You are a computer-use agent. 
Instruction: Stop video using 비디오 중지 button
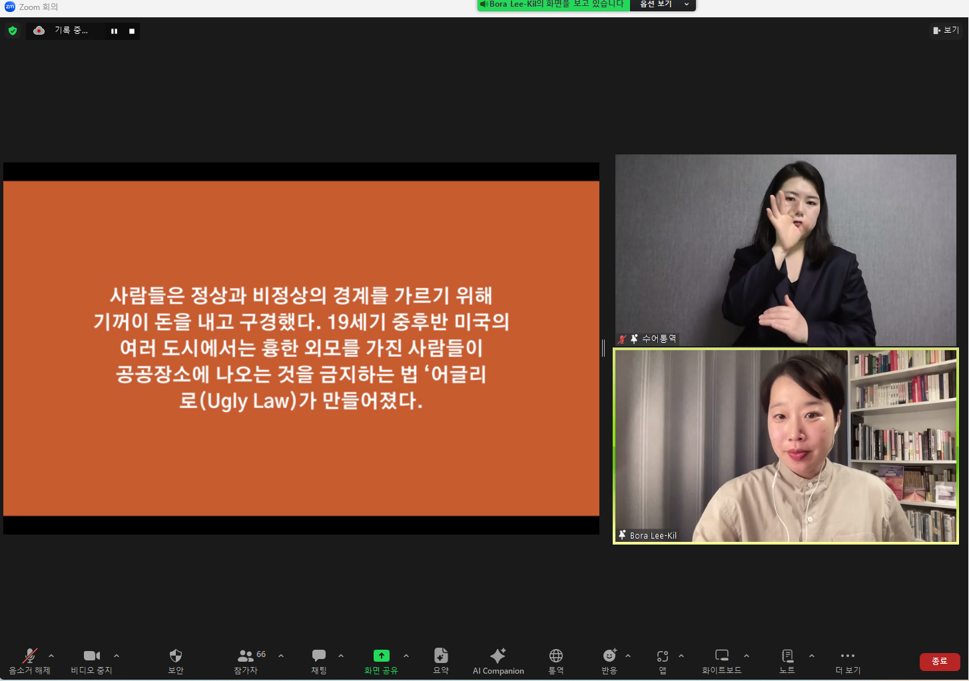[x=92, y=660]
